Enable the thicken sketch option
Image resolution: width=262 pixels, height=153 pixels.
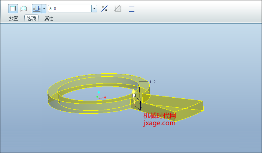pyautogui.click(x=131, y=9)
